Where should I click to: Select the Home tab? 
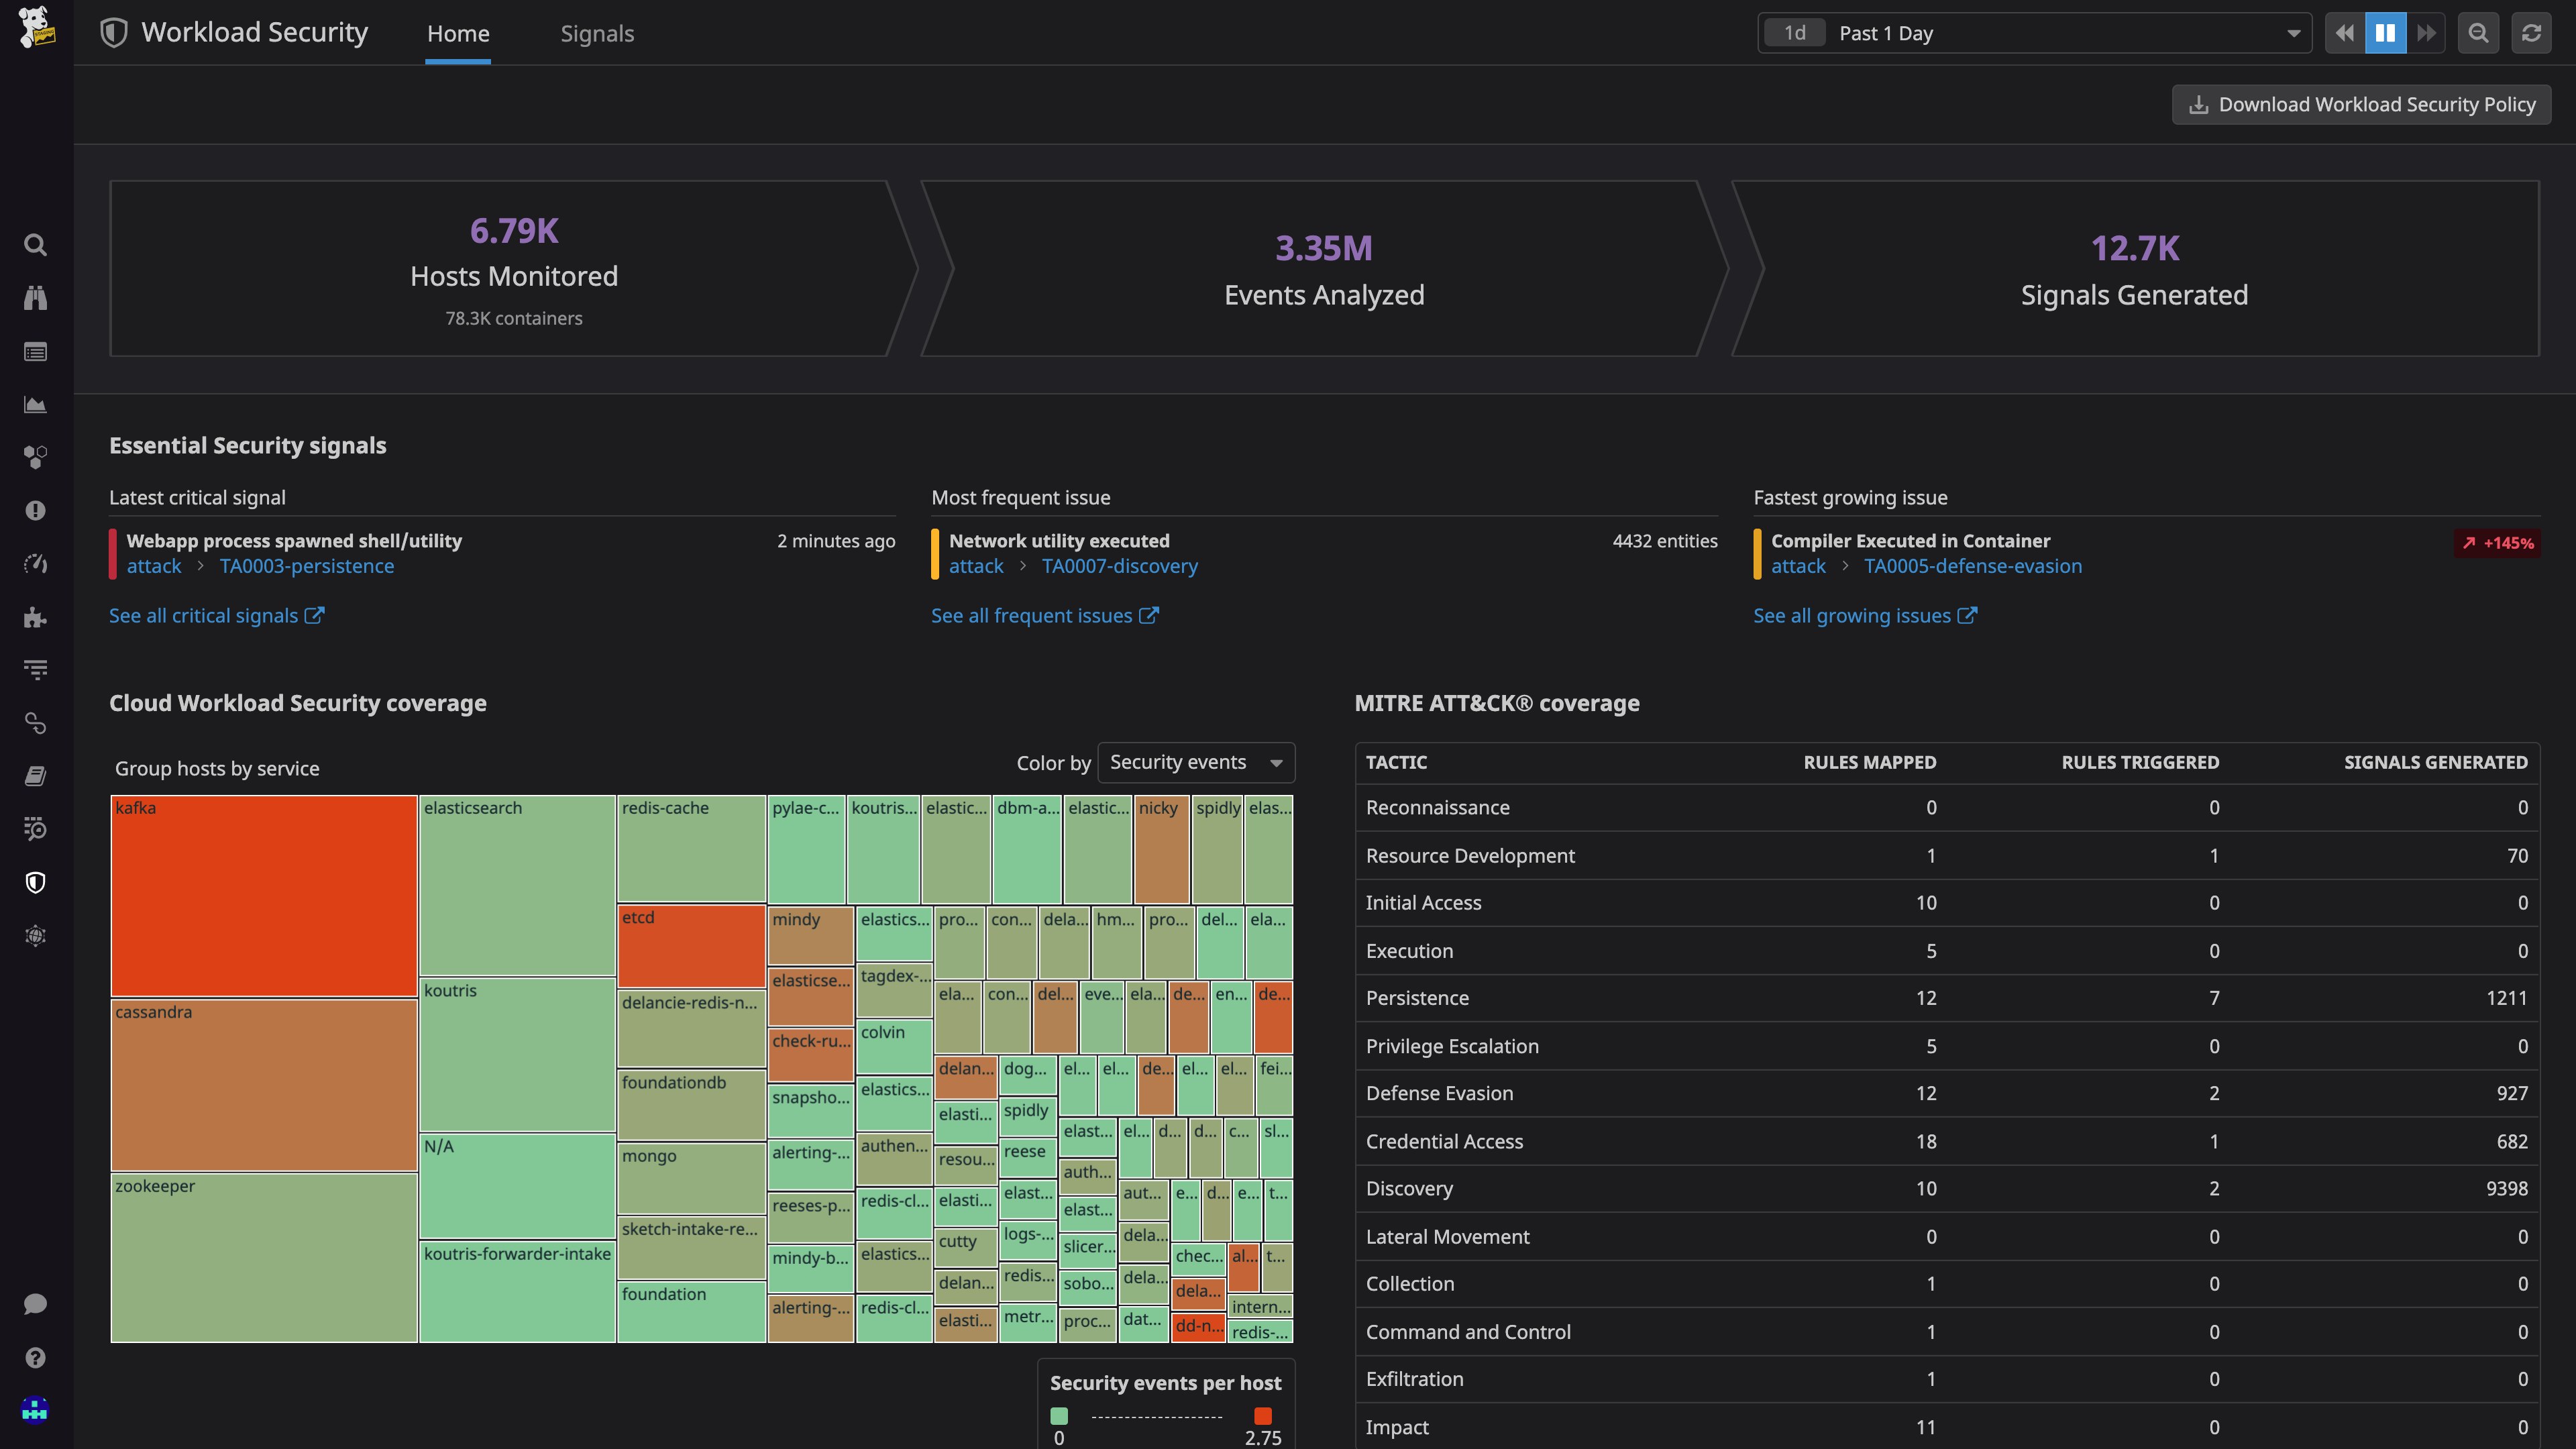(x=458, y=33)
